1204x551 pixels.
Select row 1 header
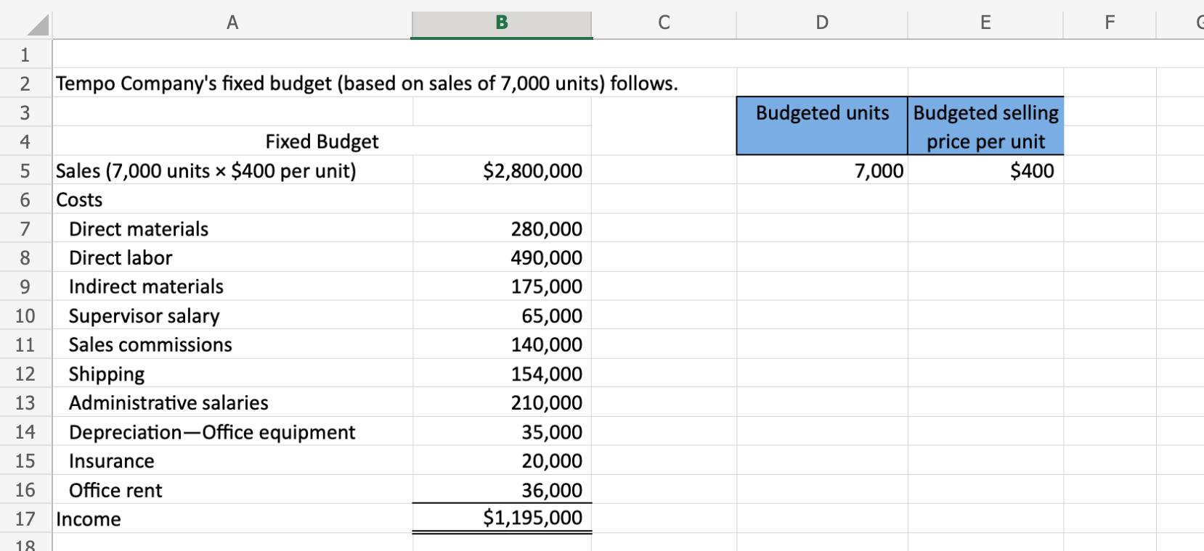point(25,54)
